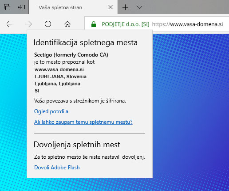Click the Dovoljenja spletnih mest heading
This screenshot has height=191, width=229.
tap(77, 145)
